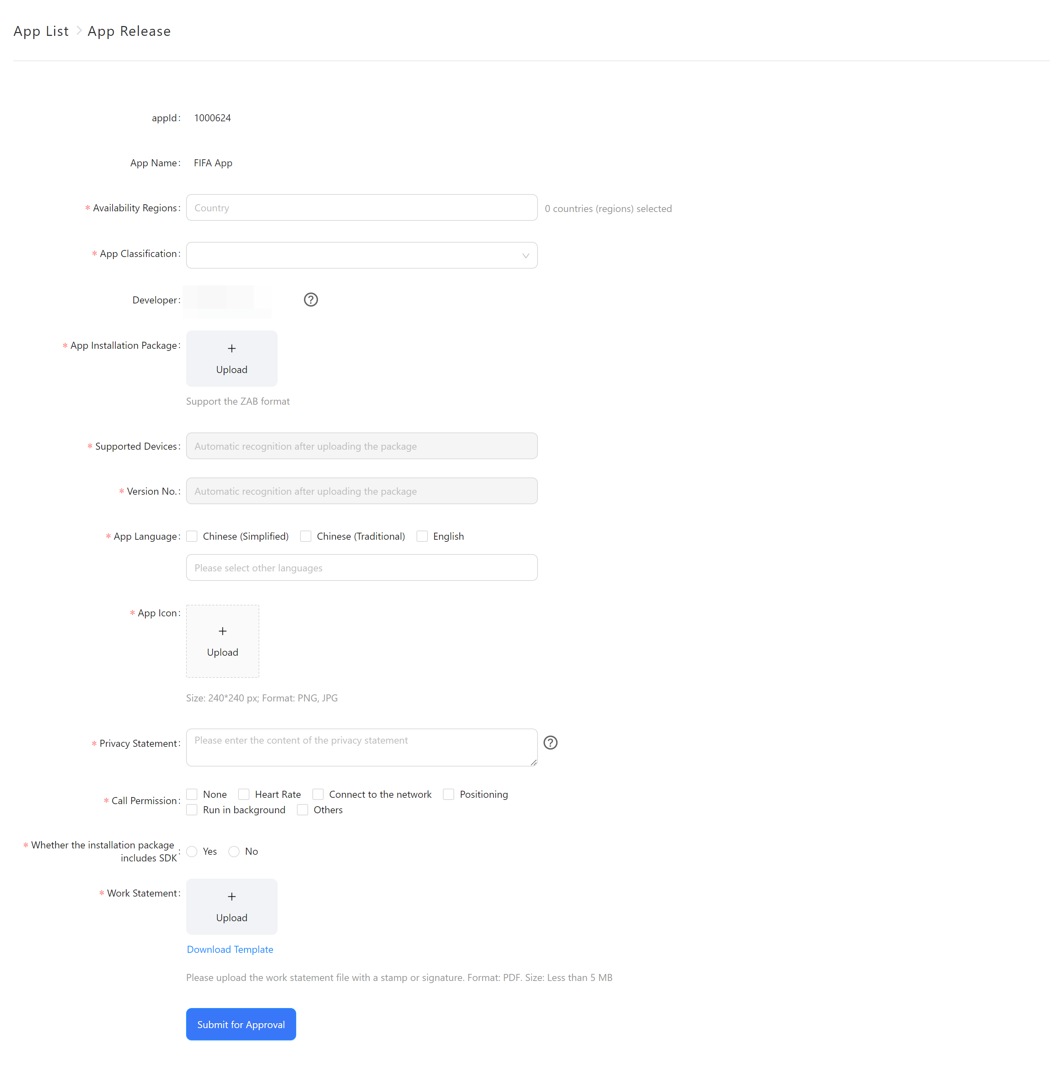Viewport: 1061px width, 1078px height.
Task: Open the Availability Regions country selector
Action: click(361, 208)
